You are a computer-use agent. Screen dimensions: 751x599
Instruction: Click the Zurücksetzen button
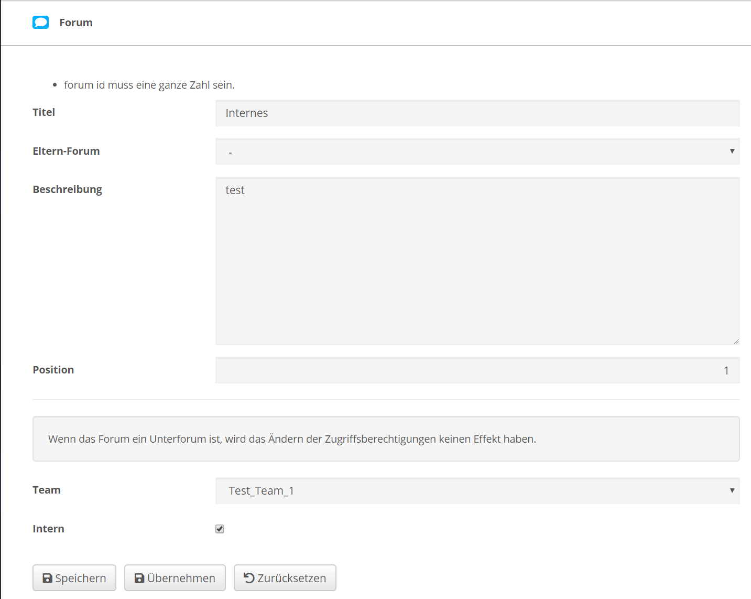tap(285, 577)
